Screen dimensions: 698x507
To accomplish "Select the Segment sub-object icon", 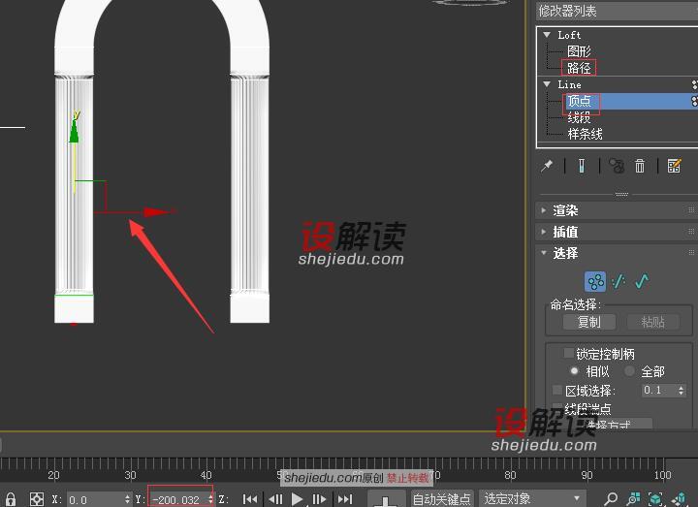I will (619, 281).
